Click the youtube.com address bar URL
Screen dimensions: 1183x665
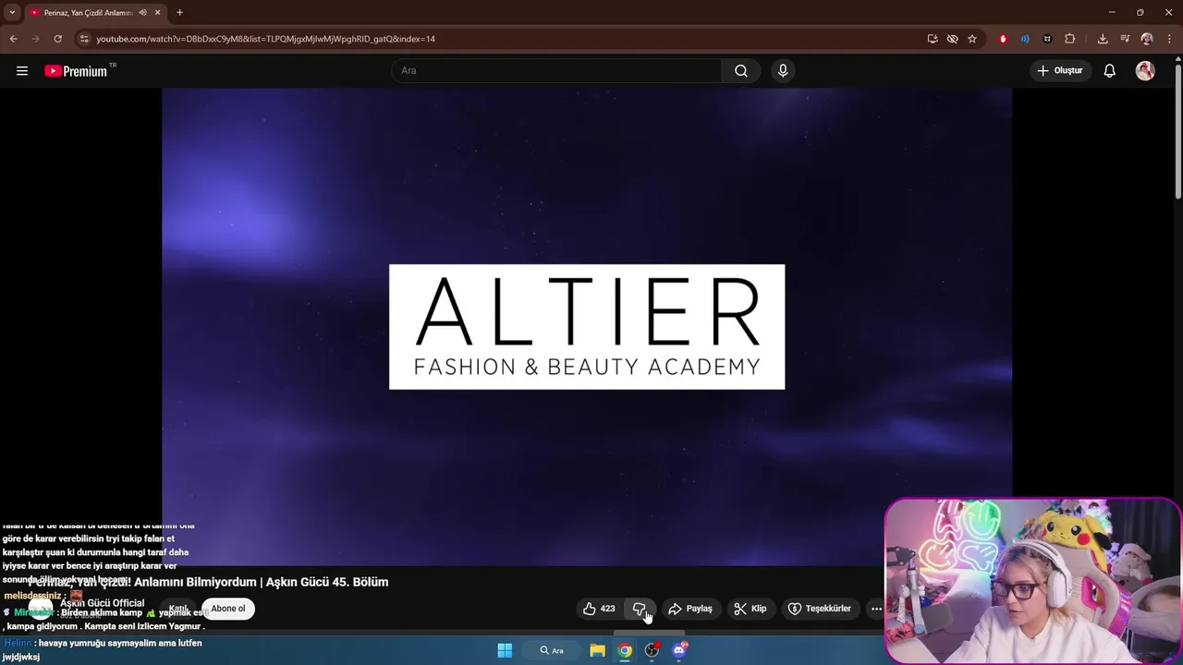coord(266,39)
